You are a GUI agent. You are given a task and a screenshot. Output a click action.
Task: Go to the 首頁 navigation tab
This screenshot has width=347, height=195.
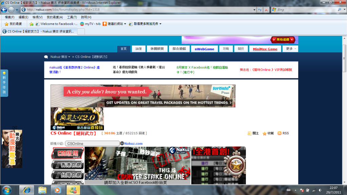click(123, 49)
